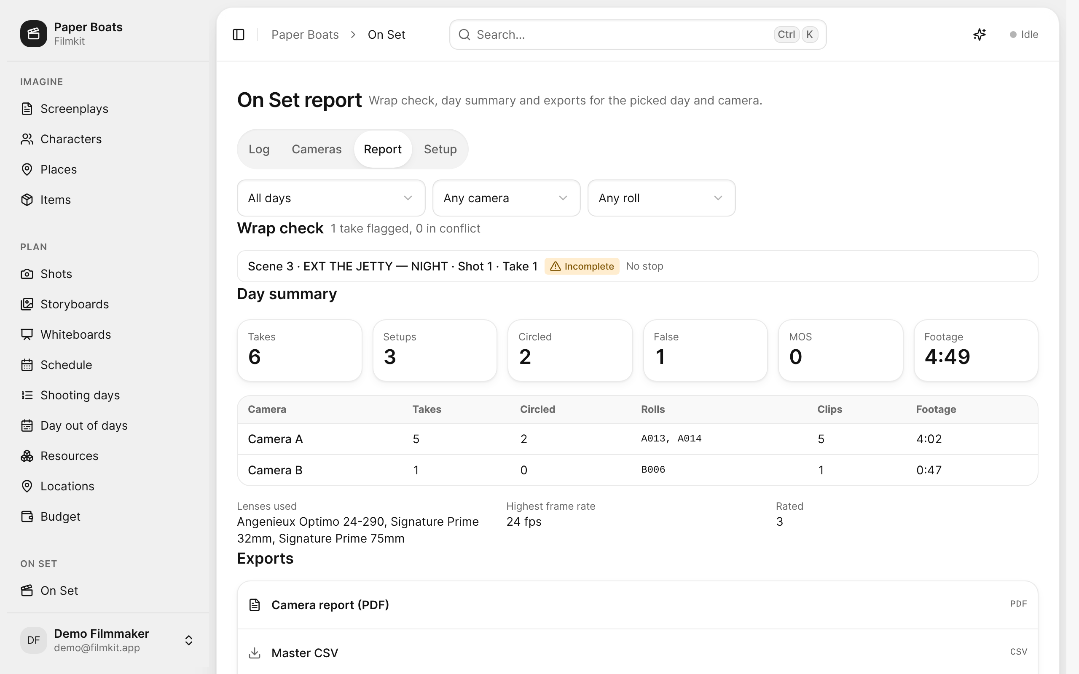Screen dimensions: 1079x674
Task: Click the MOS summary card
Action: tap(840, 350)
